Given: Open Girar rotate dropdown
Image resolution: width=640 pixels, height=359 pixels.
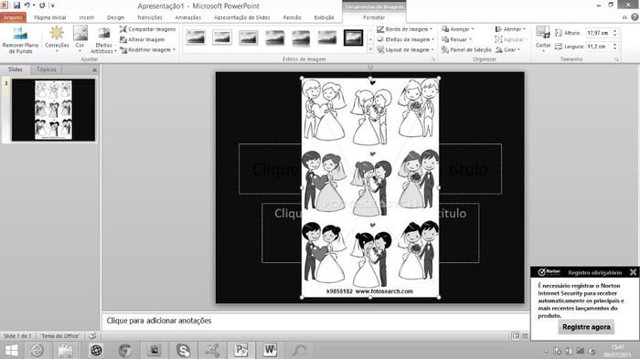Looking at the screenshot, I should click(507, 49).
